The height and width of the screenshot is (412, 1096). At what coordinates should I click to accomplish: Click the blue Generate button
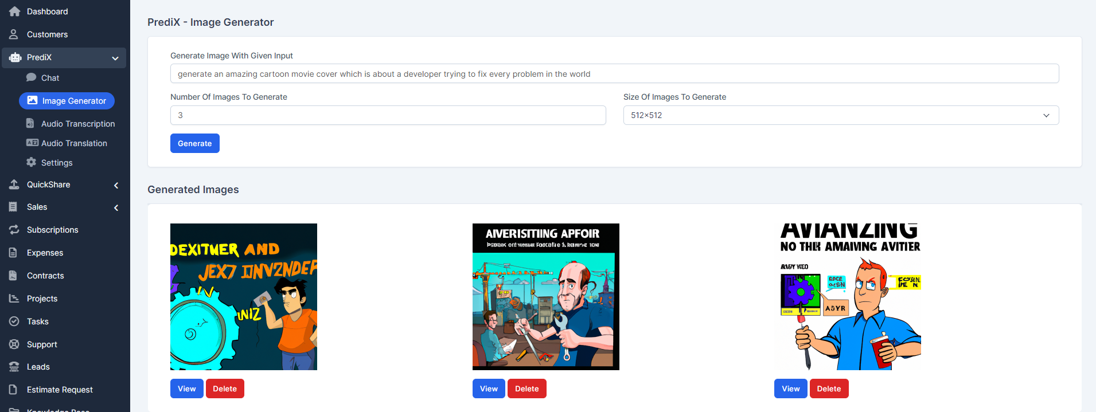(x=195, y=143)
